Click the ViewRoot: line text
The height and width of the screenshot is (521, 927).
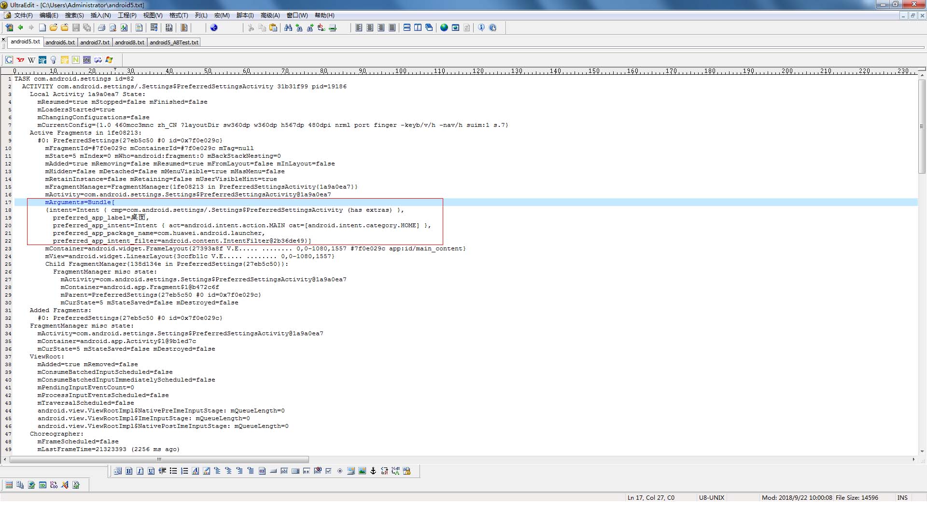[47, 356]
